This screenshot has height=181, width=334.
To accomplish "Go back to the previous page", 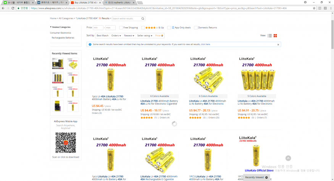I will (x=3, y=8).
